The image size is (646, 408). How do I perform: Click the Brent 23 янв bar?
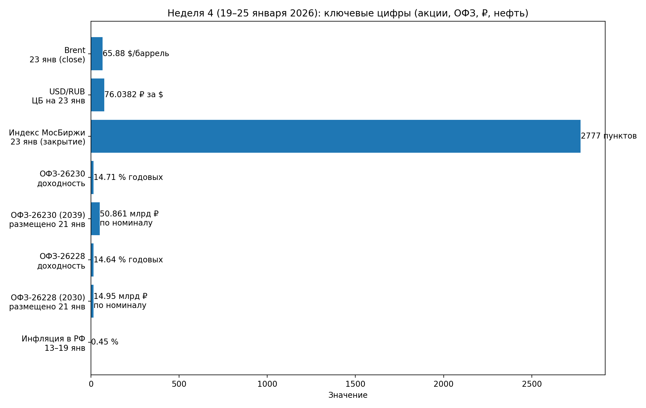click(97, 54)
